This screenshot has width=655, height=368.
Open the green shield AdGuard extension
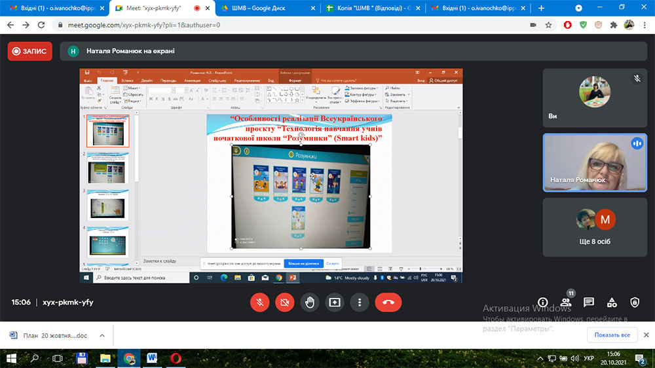click(583, 25)
